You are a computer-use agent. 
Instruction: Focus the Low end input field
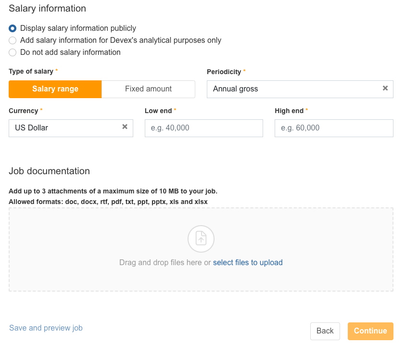pyautogui.click(x=203, y=128)
